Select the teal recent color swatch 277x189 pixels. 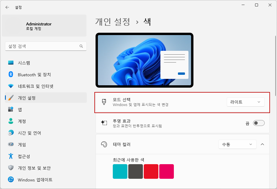point(120,171)
